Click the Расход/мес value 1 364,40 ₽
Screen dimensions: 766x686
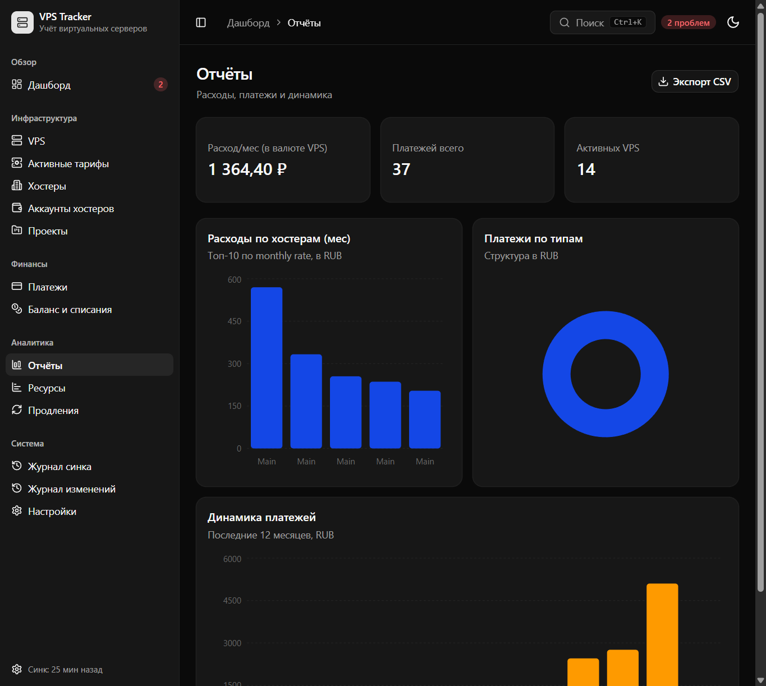(247, 169)
